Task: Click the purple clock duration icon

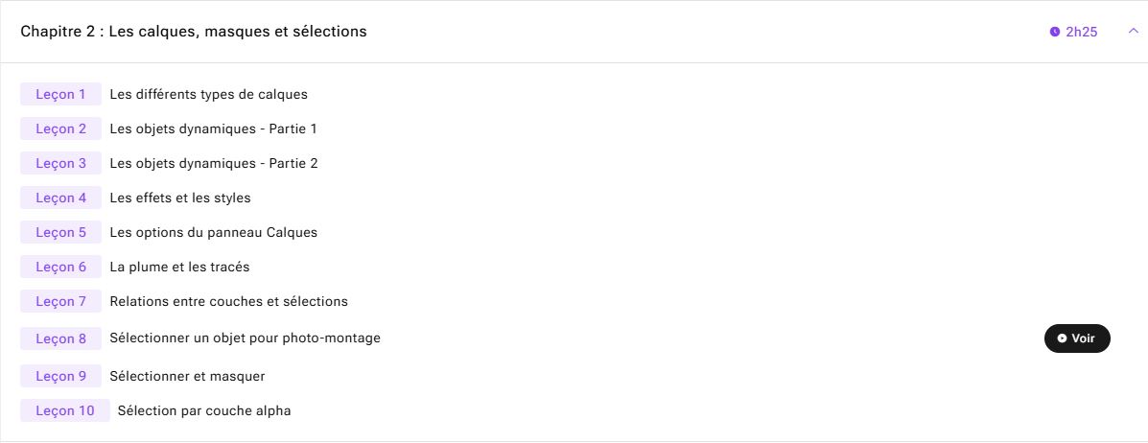Action: click(1055, 32)
